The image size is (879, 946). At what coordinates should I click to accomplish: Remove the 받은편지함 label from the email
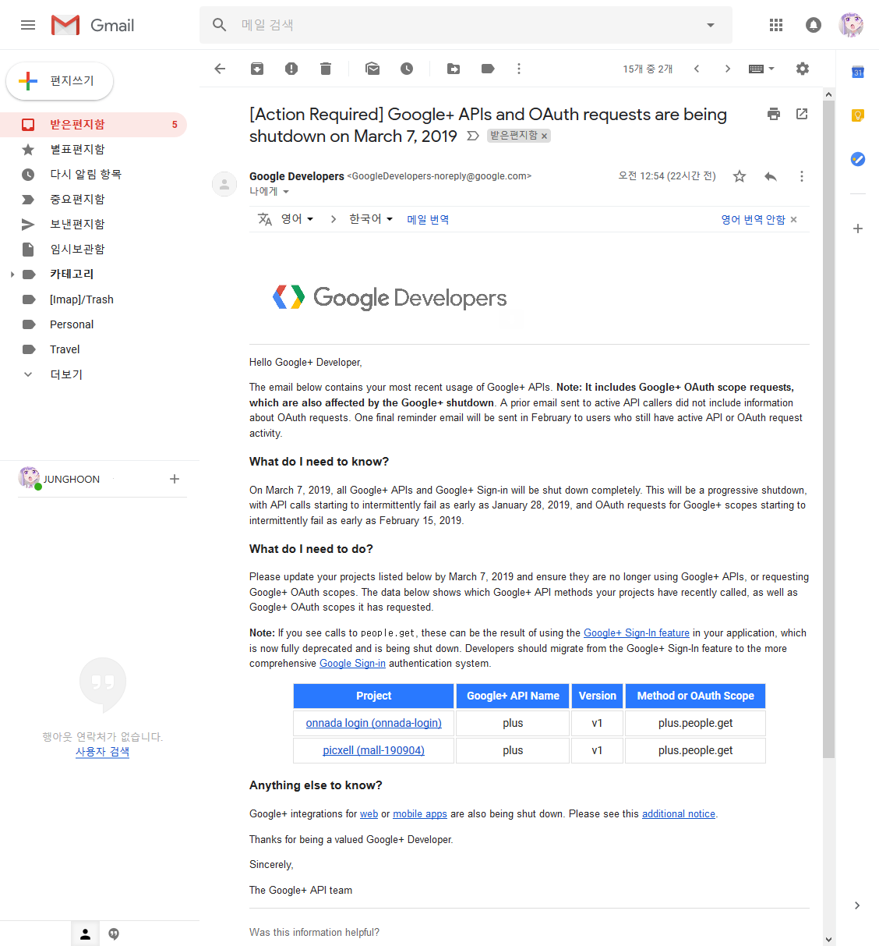(545, 136)
